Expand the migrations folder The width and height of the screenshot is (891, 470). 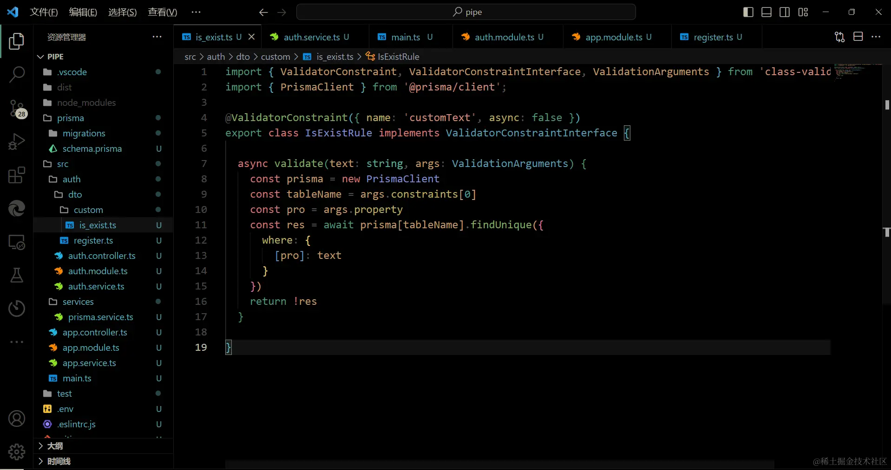click(x=103, y=133)
